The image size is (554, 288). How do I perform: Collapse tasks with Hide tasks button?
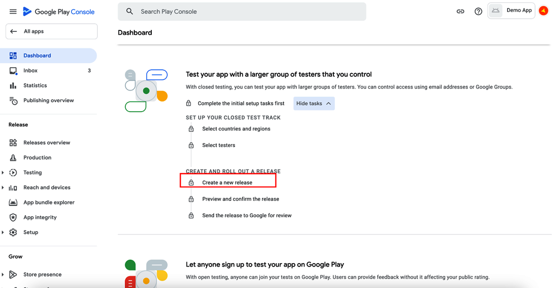click(313, 104)
